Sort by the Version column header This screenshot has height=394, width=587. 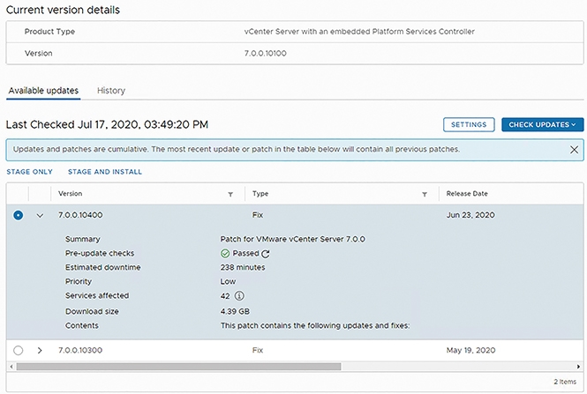[71, 194]
